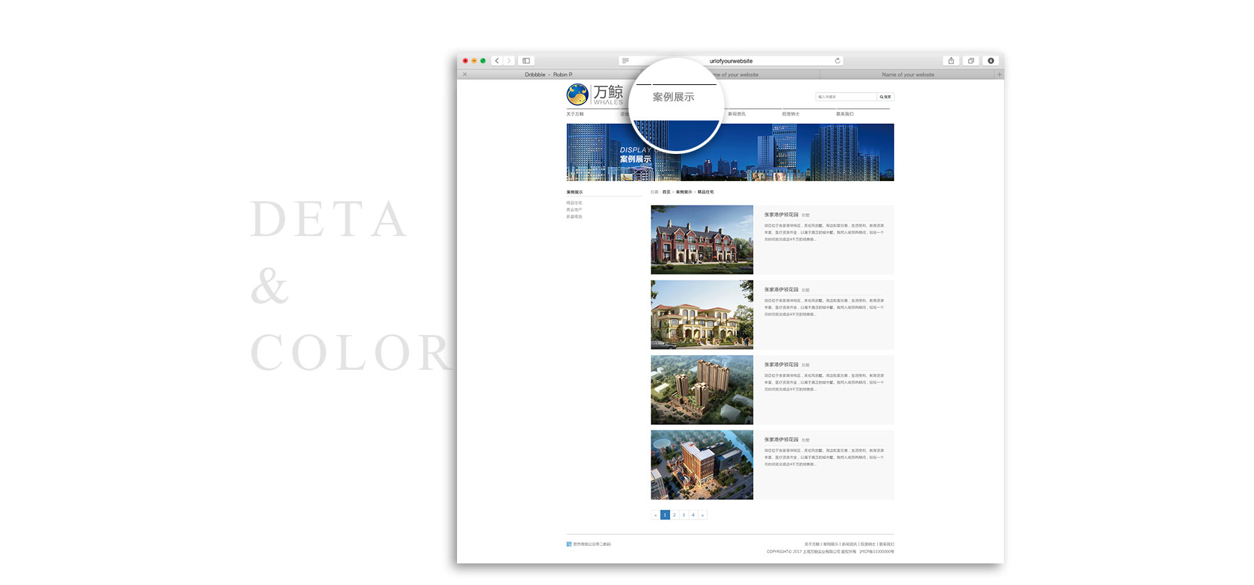The height and width of the screenshot is (585, 1254).
Task: Go to previous page with « pagination button
Action: coord(656,515)
